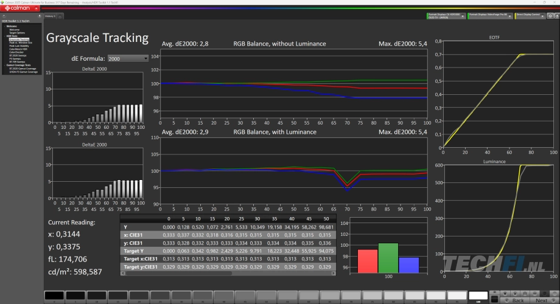This screenshot has height=304, width=560.
Task: Expand the dE Formula dropdown
Action: (127, 58)
